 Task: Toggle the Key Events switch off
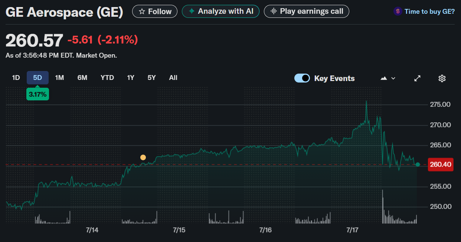pyautogui.click(x=302, y=78)
